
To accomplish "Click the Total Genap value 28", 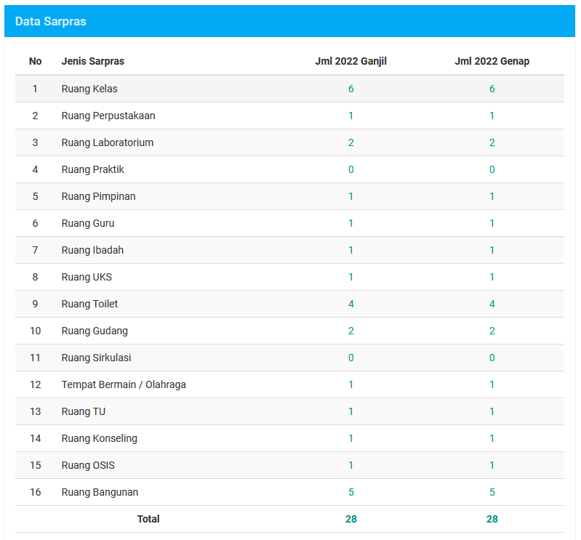I will [x=492, y=519].
